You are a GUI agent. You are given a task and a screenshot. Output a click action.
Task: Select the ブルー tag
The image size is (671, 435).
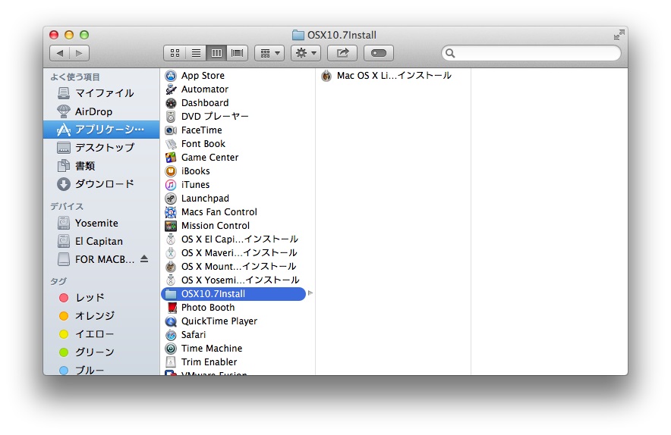[x=102, y=370]
